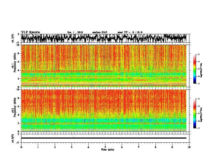
Task: Click the "VLF Spectra" plot title
Action: [x=30, y=32]
